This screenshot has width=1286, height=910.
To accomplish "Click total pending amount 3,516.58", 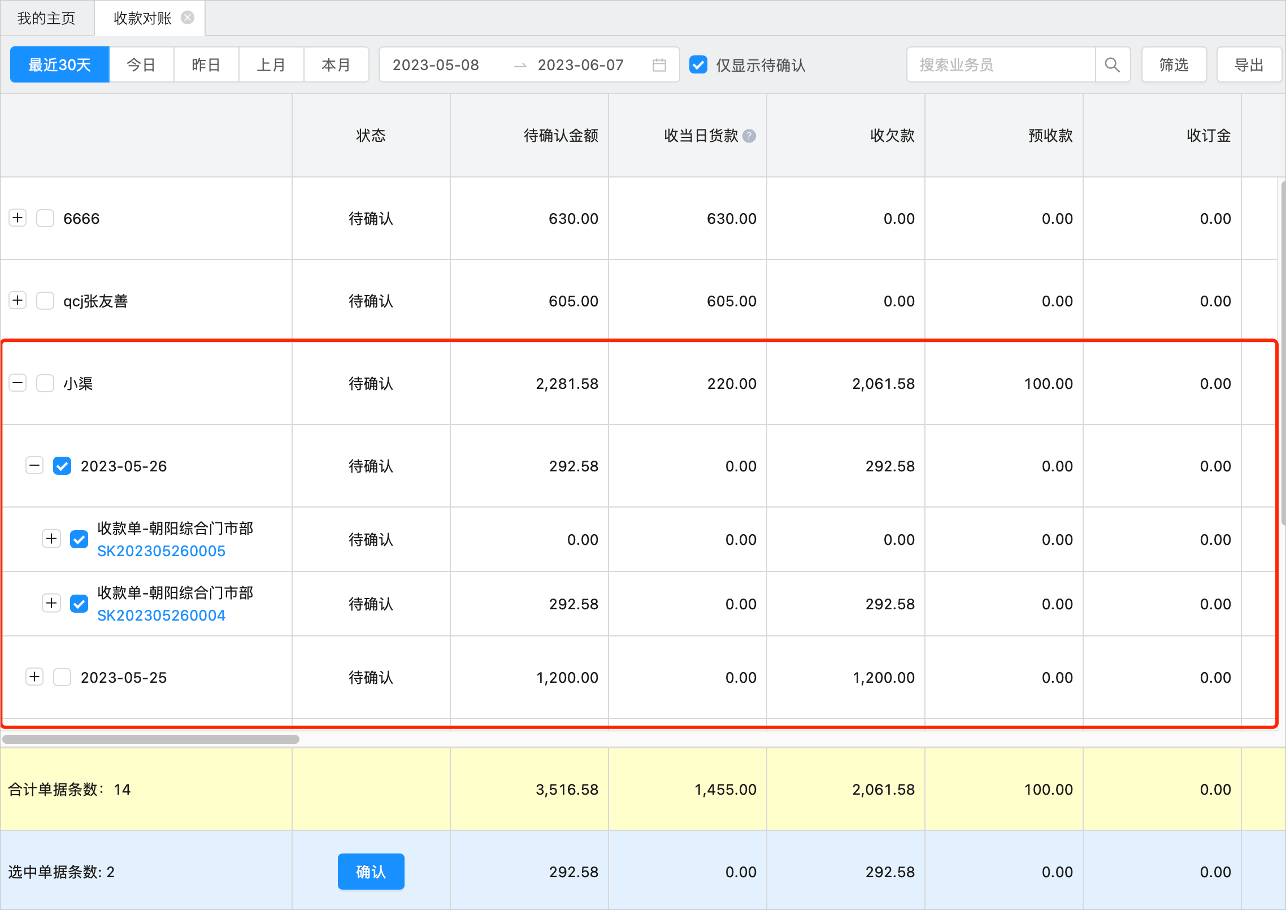I will pyautogui.click(x=567, y=790).
